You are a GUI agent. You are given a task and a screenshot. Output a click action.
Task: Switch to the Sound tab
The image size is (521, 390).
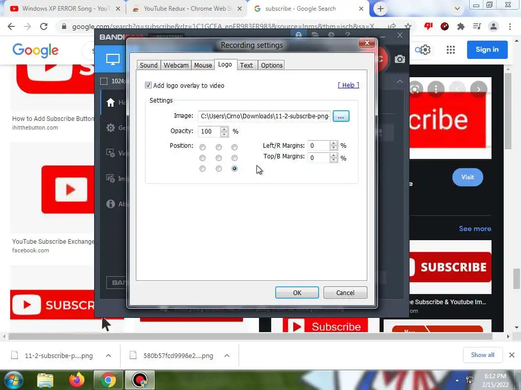(149, 66)
